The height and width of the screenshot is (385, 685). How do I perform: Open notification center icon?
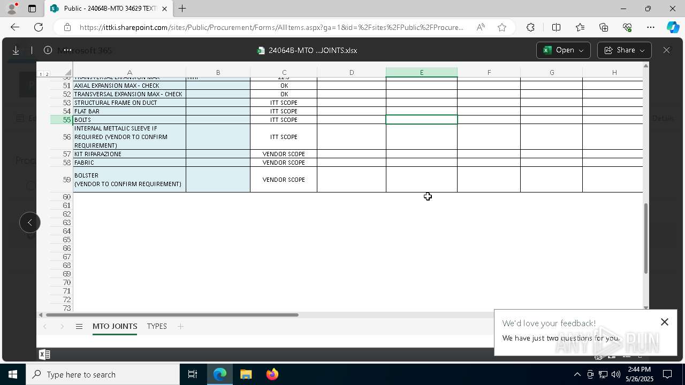point(667,374)
